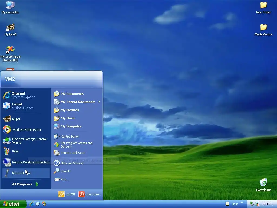Open Remote Desktop Connection

click(x=26, y=162)
